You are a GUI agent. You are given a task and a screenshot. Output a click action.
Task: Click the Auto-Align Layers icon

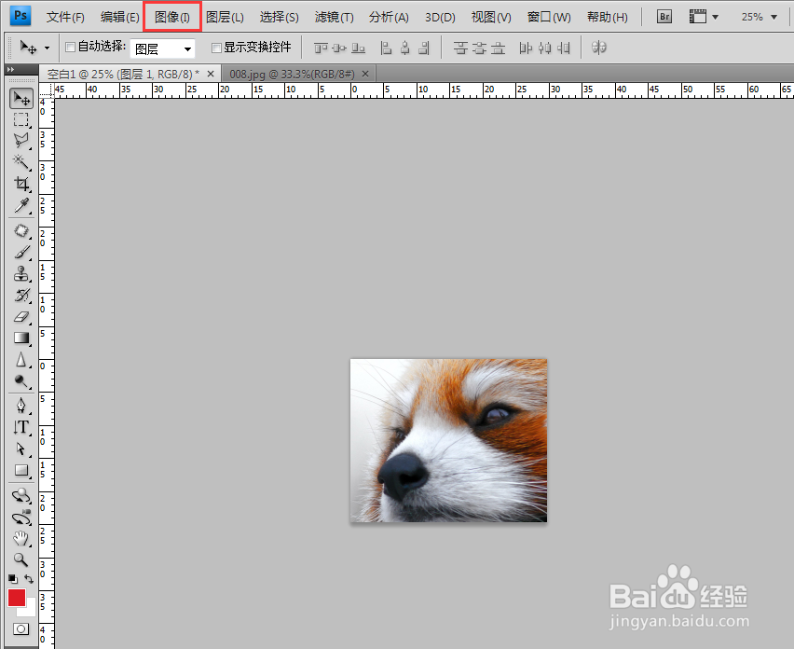599,48
